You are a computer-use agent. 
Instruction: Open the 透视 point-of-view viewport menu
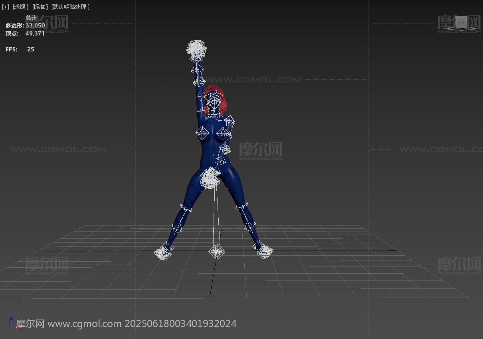[20, 7]
